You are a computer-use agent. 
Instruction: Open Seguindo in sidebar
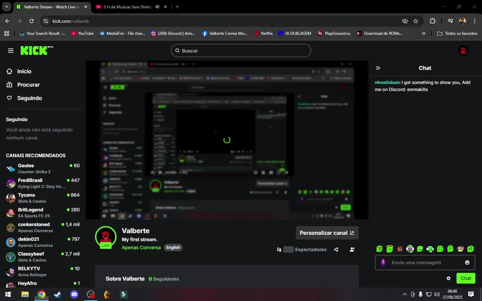point(24,98)
